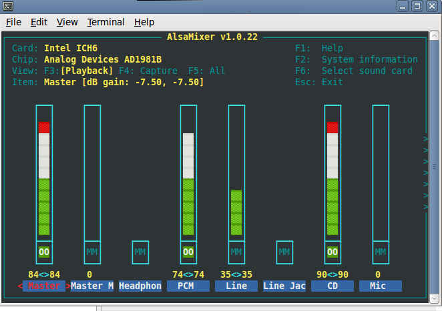Click the scrollbar up arrow
This screenshot has width=442, height=311.
(434, 36)
